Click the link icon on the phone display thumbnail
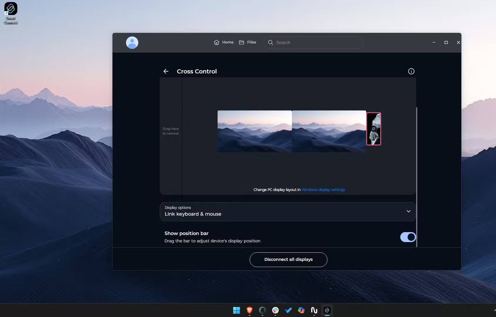This screenshot has height=317, width=496. pos(374,129)
